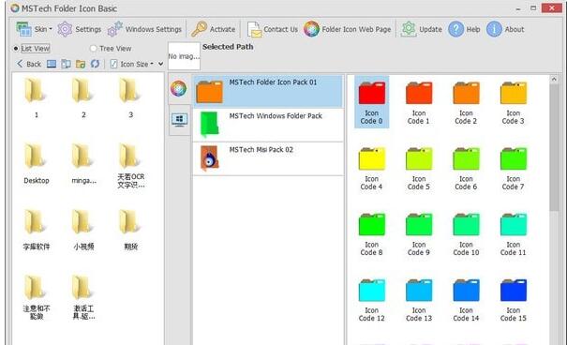Select folder named 1
This screenshot has width=567, height=345.
(37, 98)
